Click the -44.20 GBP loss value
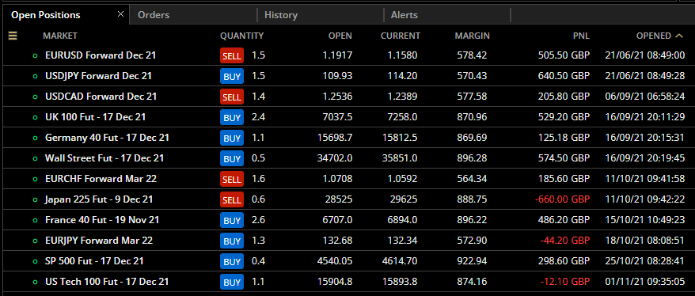Image resolution: width=695 pixels, height=296 pixels. coord(565,240)
